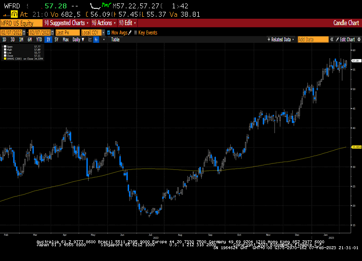Select the Max time range tab
The height and width of the screenshot is (261, 362).
pyautogui.click(x=65, y=39)
